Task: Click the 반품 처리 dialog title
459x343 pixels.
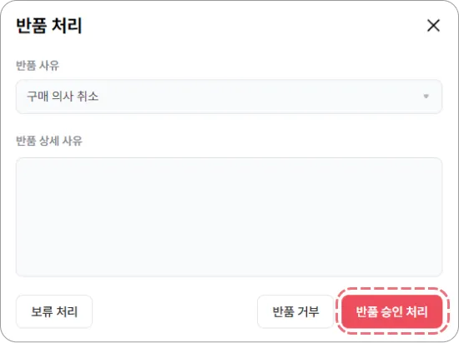Action: coord(49,26)
